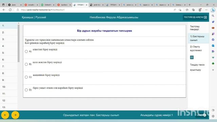Switch to the active ПРОБНО browser tab
Viewport: 217px width, 122px height.
[81, 5]
